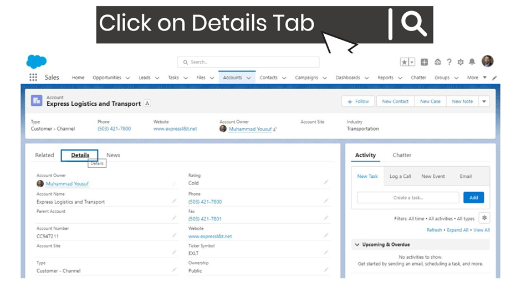
Task: Edit the Account Name pencil icon
Action: pyautogui.click(x=174, y=201)
